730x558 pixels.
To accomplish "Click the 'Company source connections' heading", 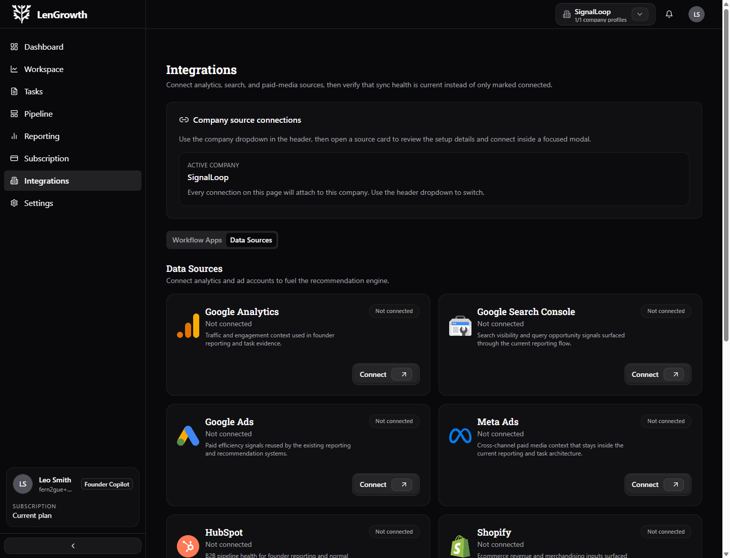I will [247, 120].
